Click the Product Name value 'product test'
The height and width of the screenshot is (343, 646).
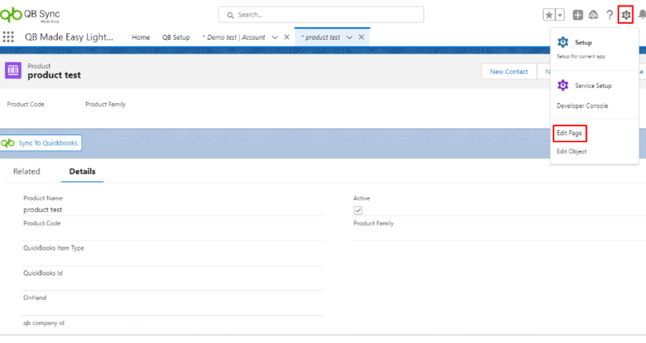[x=43, y=209]
